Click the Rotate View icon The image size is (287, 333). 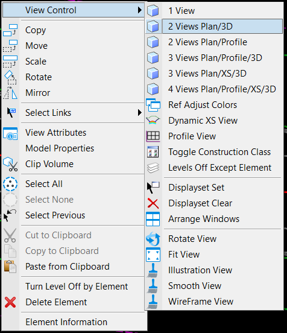pos(153,239)
